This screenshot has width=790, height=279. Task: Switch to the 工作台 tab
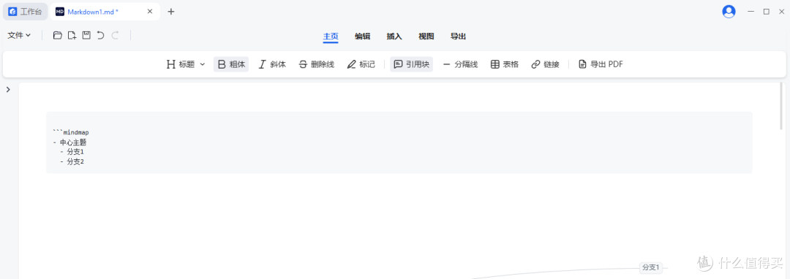pyautogui.click(x=25, y=12)
